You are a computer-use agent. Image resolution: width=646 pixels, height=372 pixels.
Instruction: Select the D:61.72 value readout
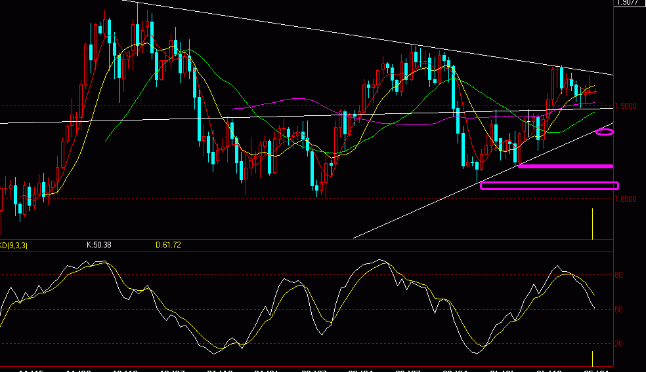(x=168, y=245)
